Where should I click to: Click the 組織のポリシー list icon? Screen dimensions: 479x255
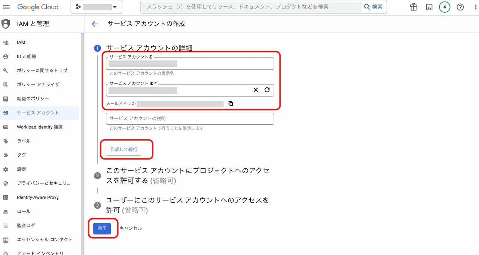click(6, 99)
